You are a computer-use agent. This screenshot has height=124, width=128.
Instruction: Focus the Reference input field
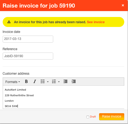tap(28, 56)
